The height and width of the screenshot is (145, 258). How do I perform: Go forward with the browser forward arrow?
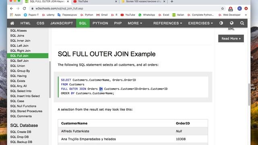click(18, 8)
